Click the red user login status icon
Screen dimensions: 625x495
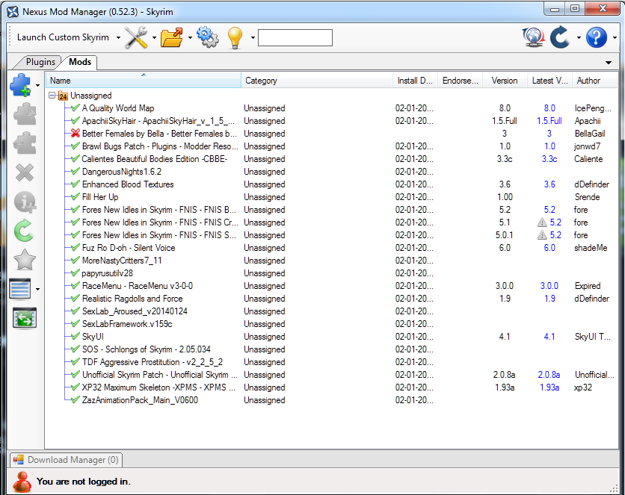tap(22, 482)
